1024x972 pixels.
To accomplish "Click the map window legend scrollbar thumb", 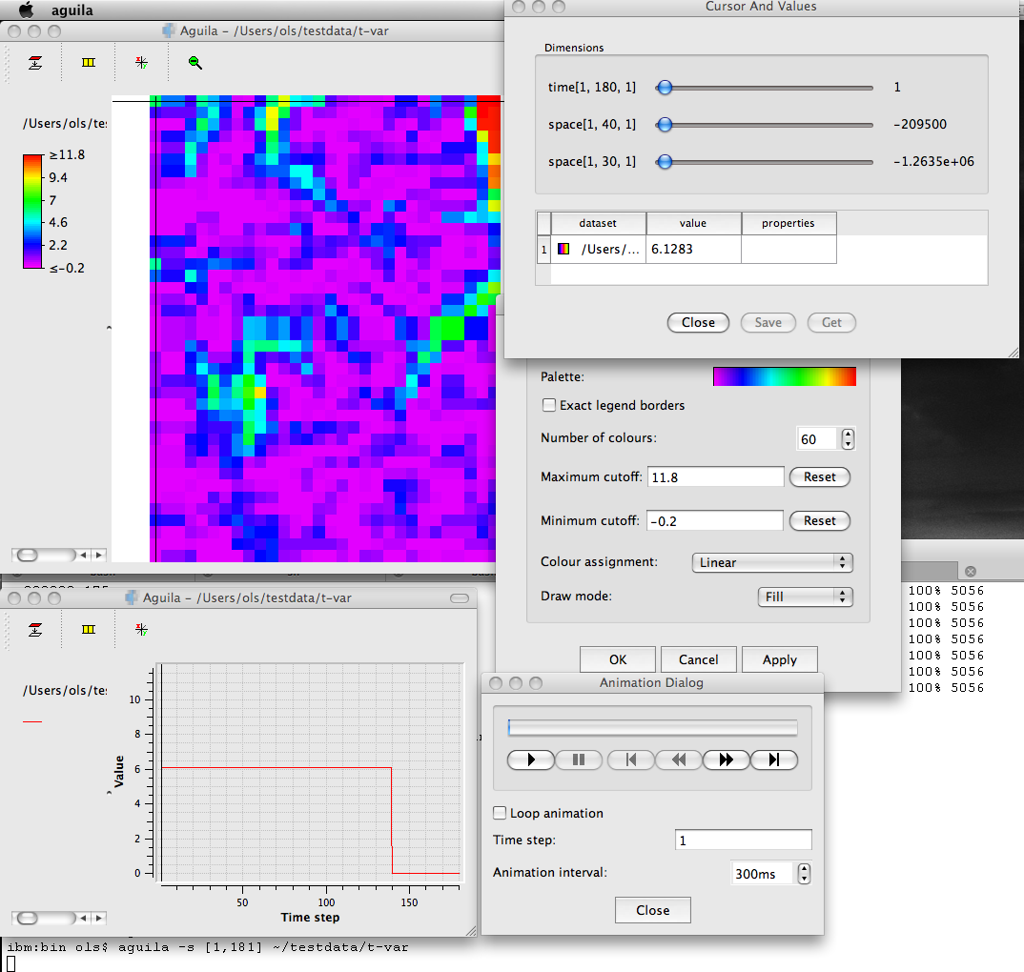I will 28,555.
